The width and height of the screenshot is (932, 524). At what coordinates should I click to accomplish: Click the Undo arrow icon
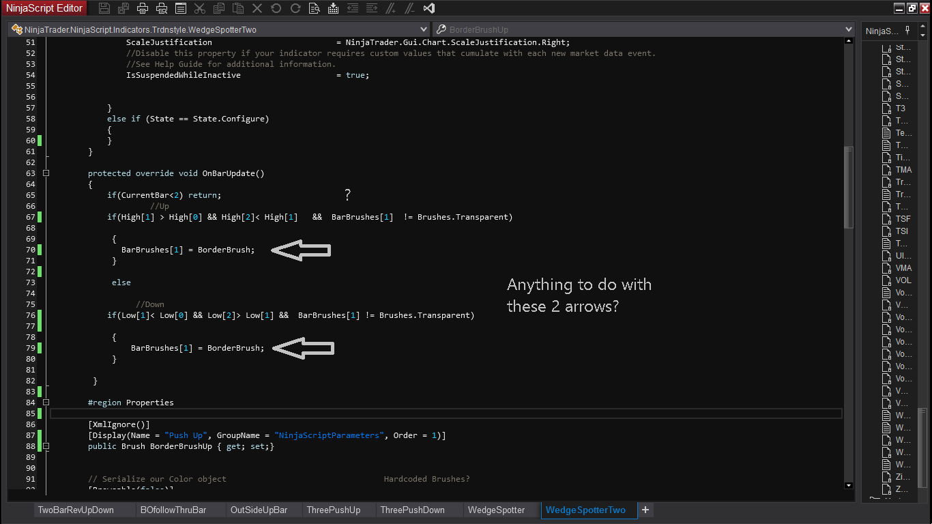276,9
